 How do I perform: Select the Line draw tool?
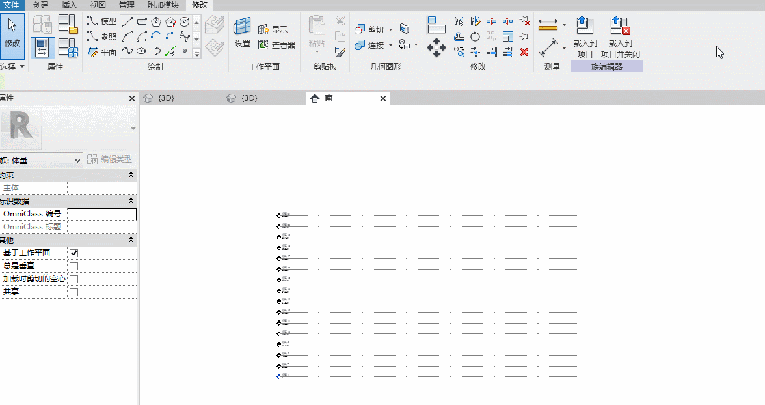coord(127,22)
